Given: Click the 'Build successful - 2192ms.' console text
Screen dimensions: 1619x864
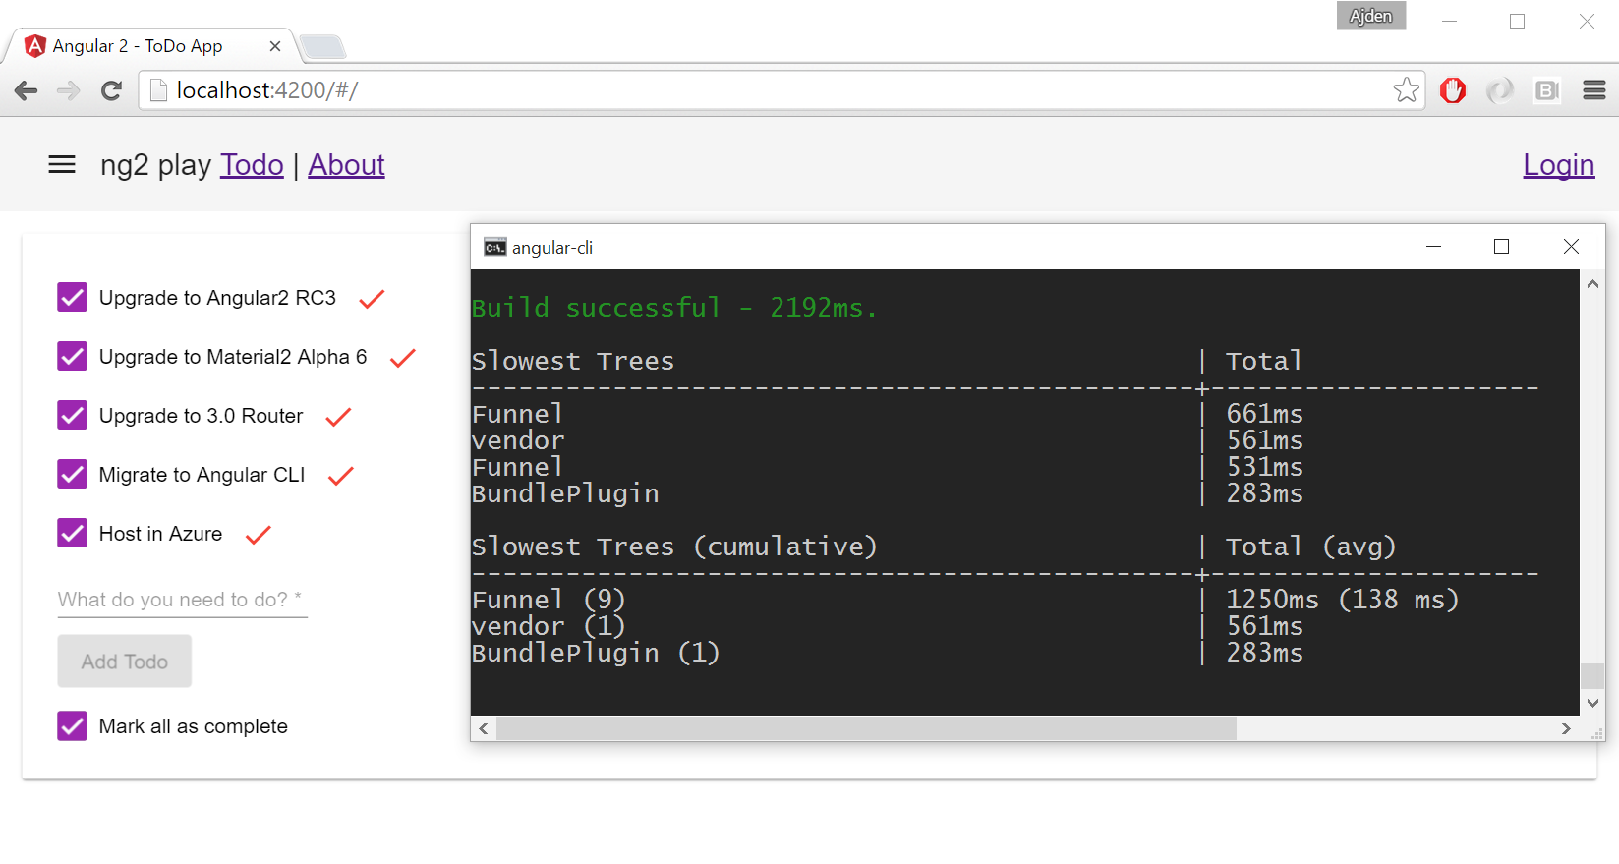Looking at the screenshot, I should tap(674, 308).
